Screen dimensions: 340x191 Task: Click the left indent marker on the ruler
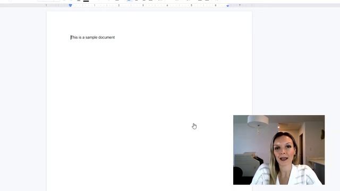coord(70,5)
